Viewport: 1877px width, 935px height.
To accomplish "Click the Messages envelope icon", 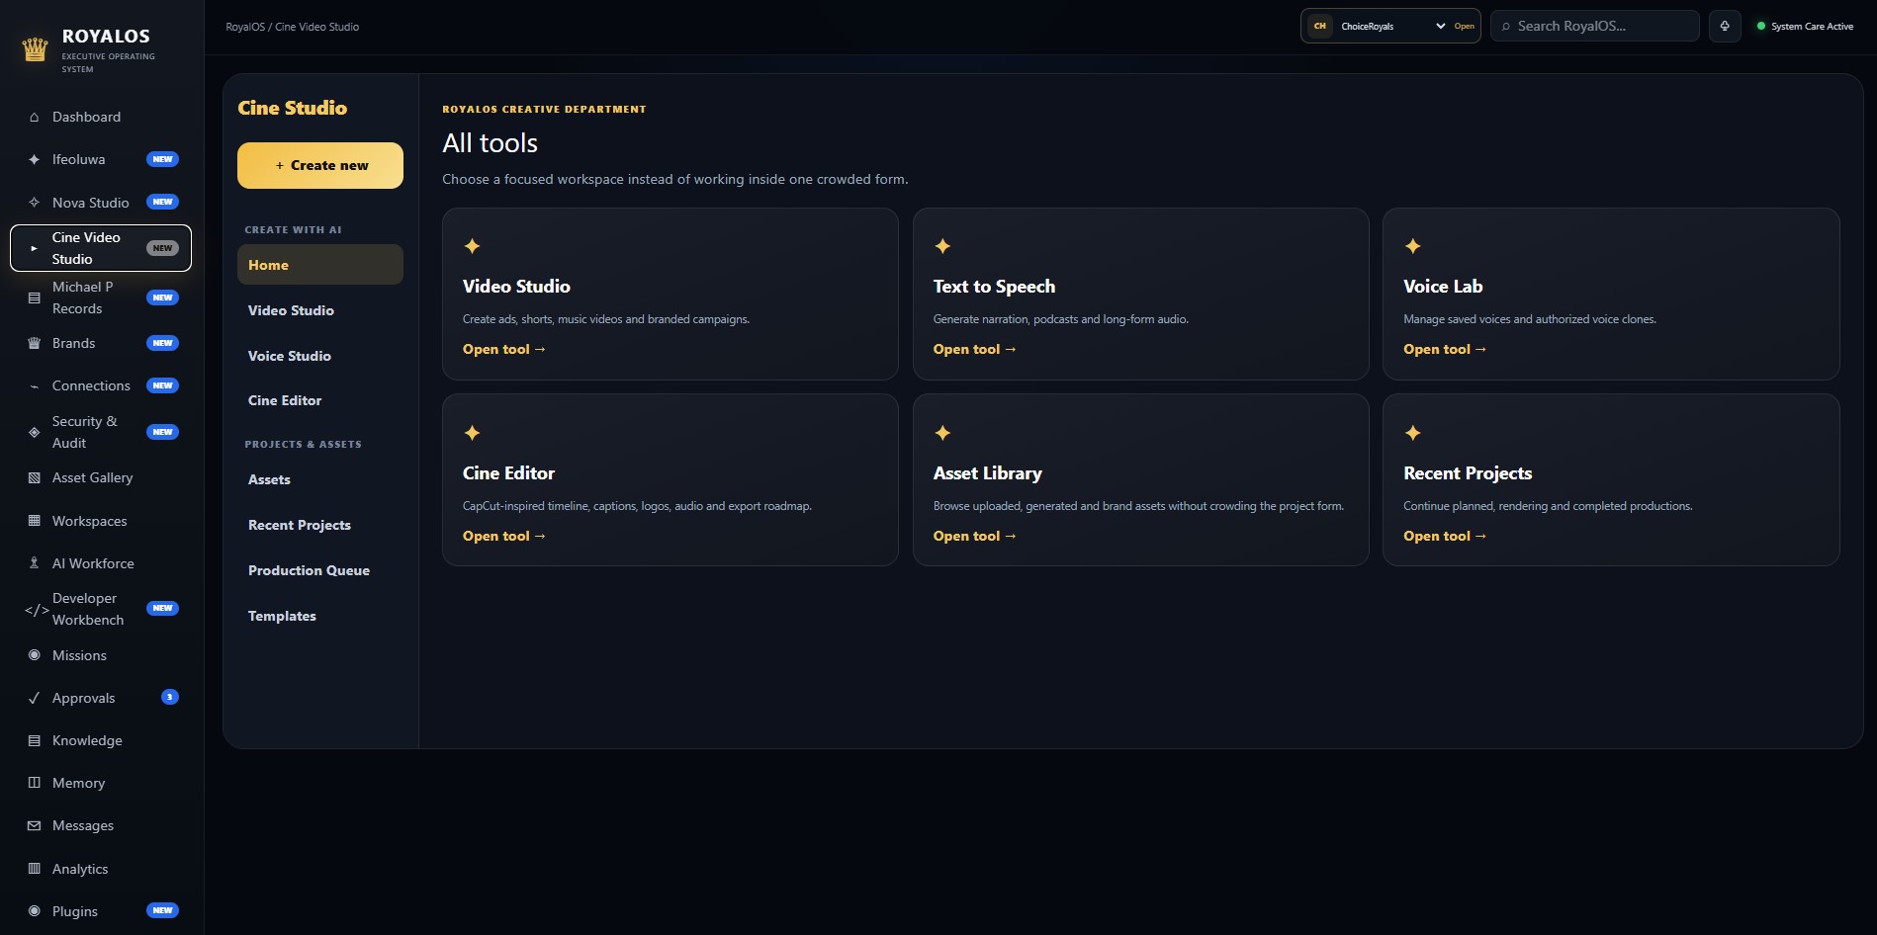I will tap(35, 825).
